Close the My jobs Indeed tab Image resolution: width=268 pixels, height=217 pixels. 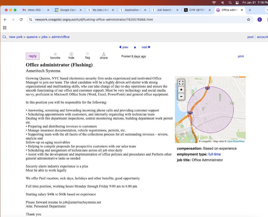click(113, 10)
